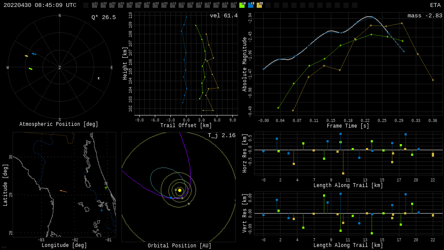Click the yellow Sun marker in orbit plot
Image resolution: width=444 pixels, height=250 pixels.
coord(180,190)
